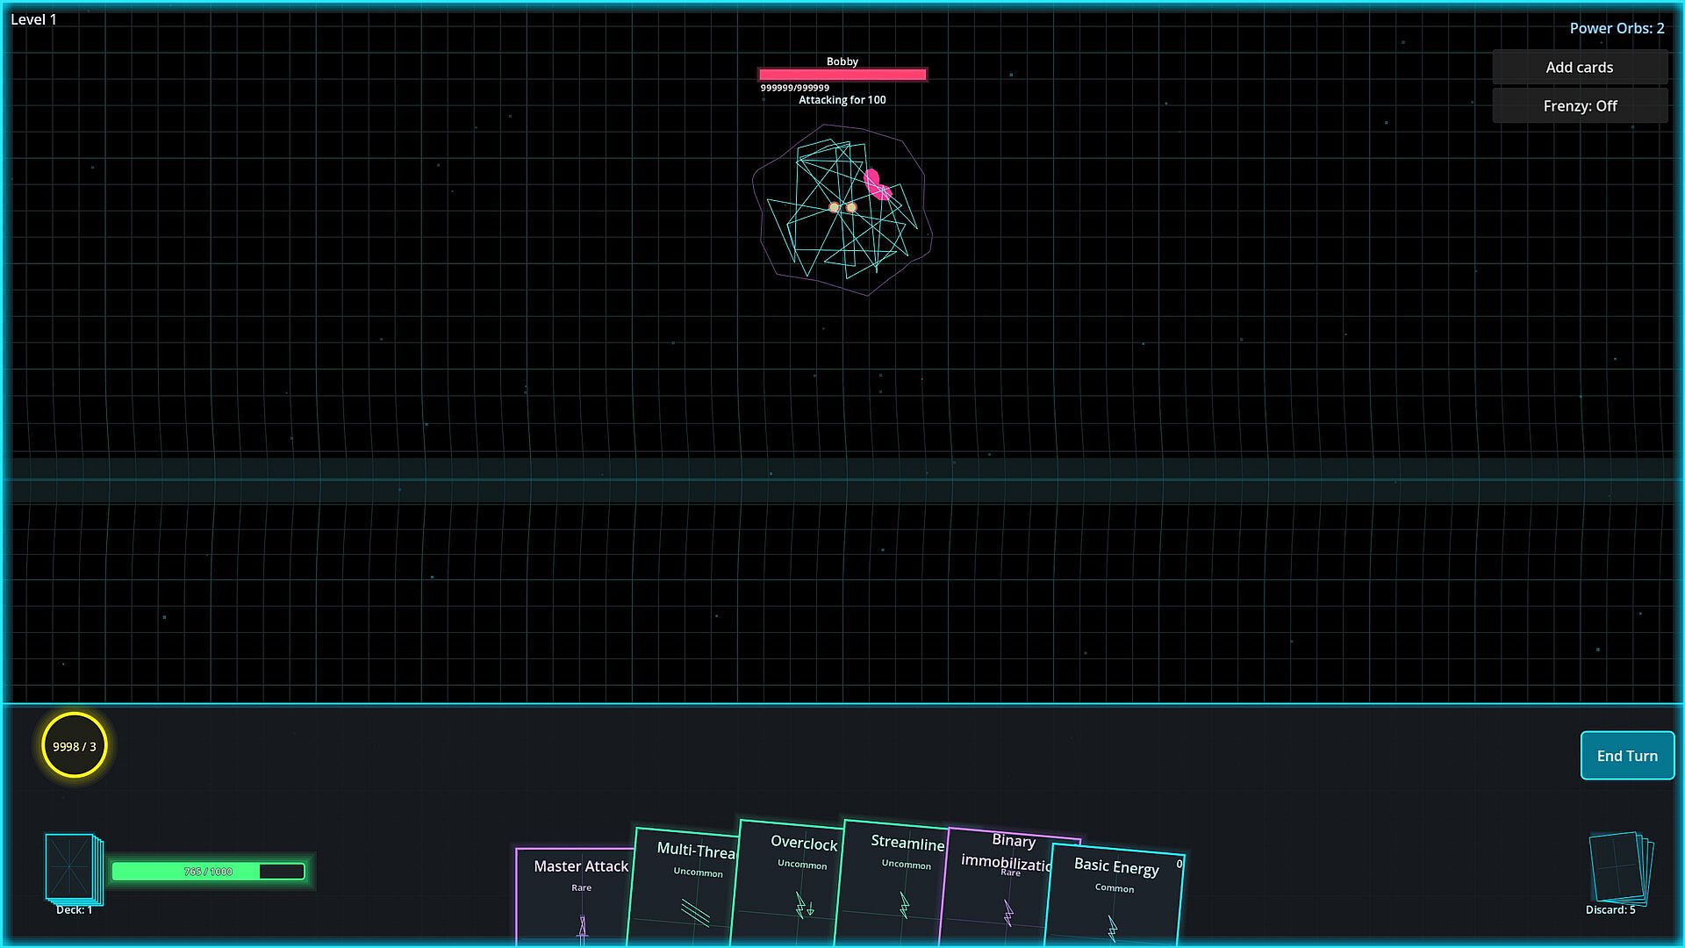1685x948 pixels.
Task: Click the pink shape on Bobby
Action: pos(877,184)
